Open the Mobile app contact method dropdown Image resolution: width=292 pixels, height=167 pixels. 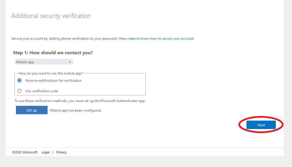coord(44,62)
